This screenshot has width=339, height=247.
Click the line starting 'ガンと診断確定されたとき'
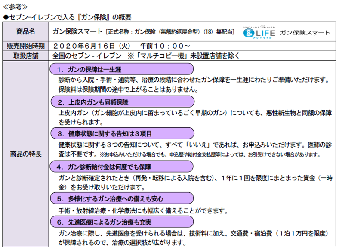click(195, 178)
